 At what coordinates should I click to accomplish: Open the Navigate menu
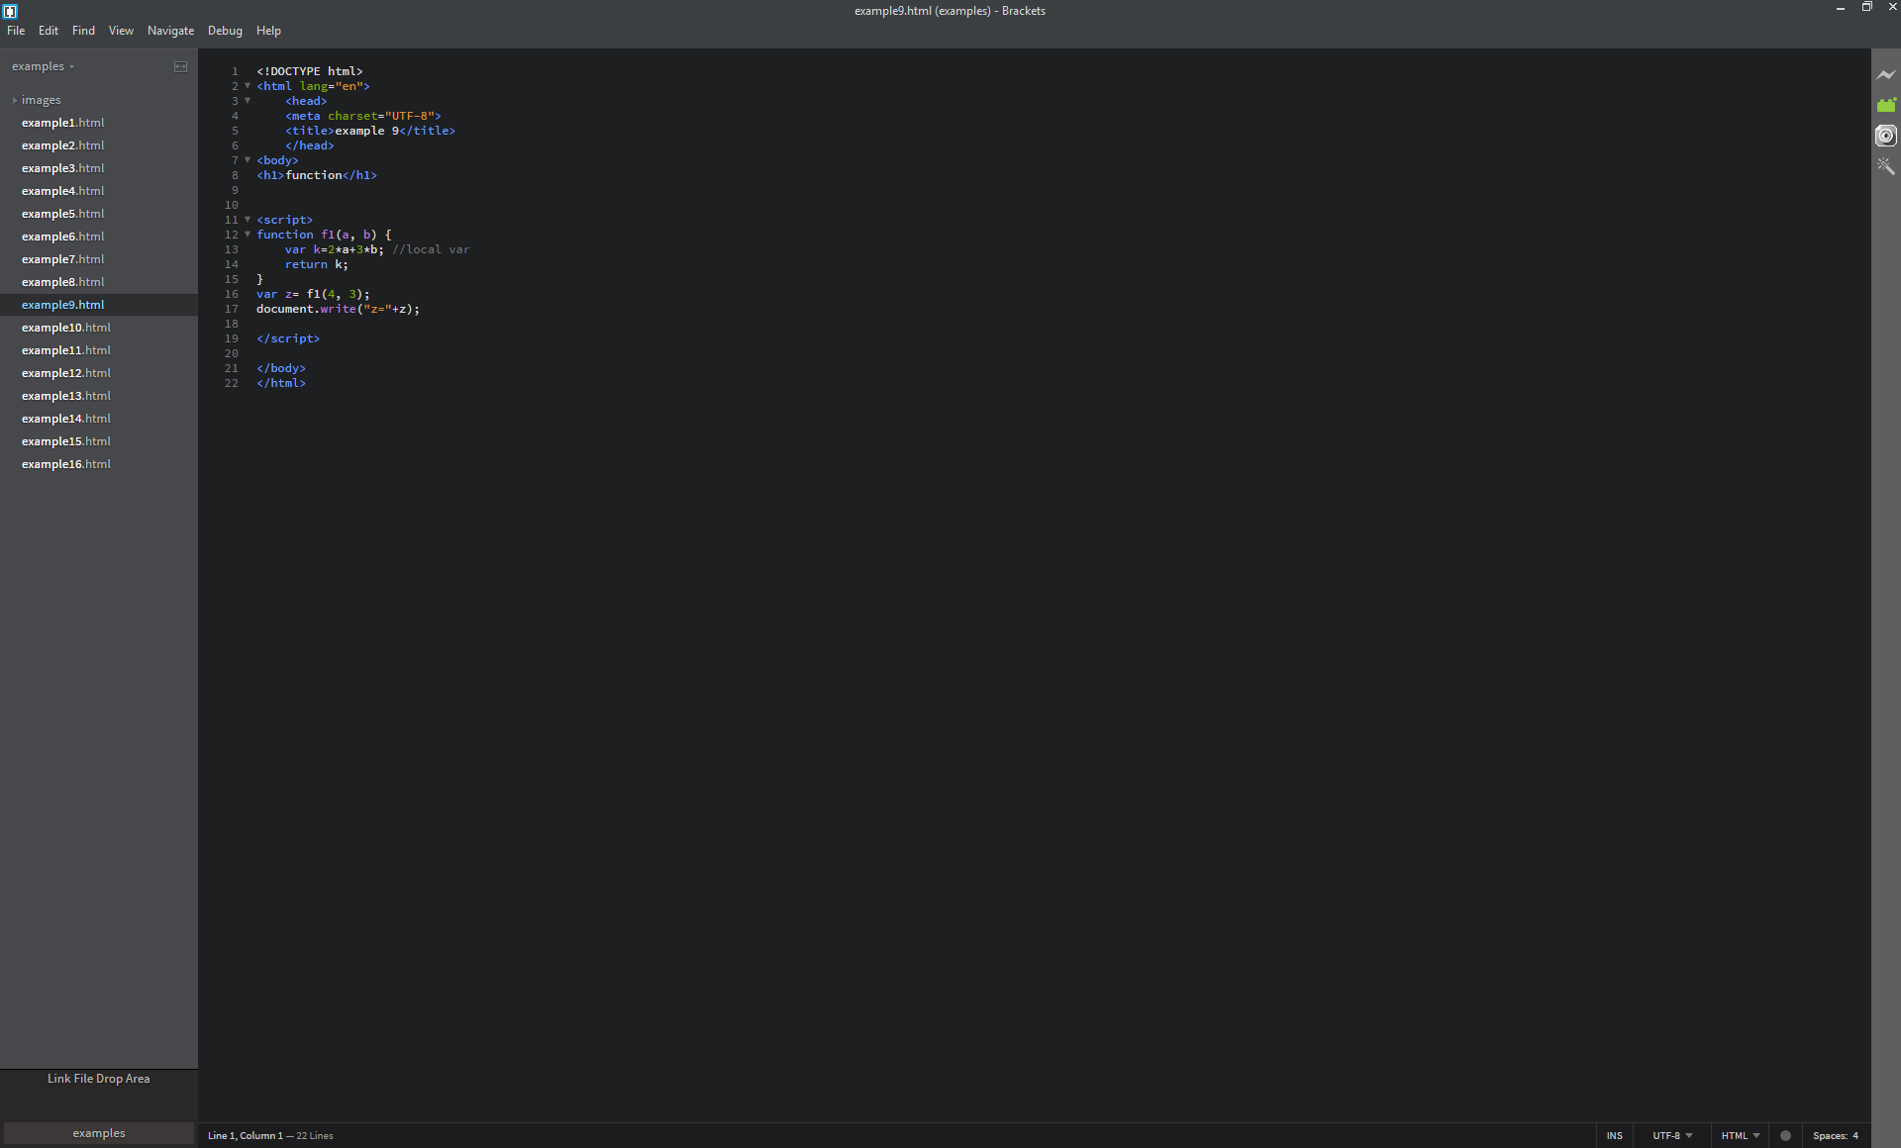[170, 30]
